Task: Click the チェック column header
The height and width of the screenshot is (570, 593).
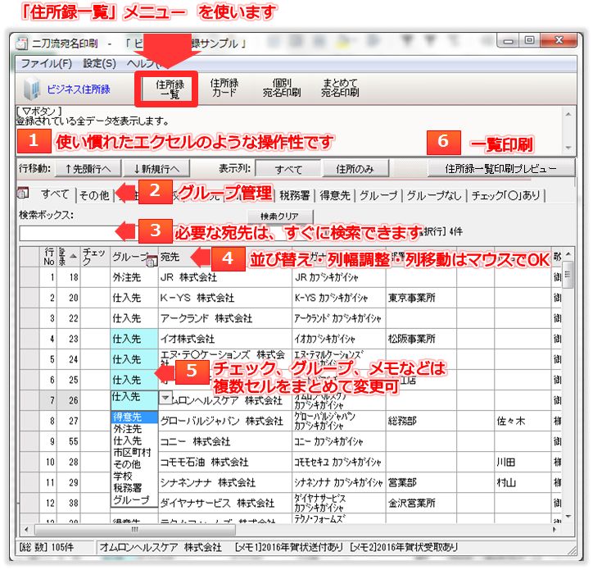Action: [x=94, y=257]
